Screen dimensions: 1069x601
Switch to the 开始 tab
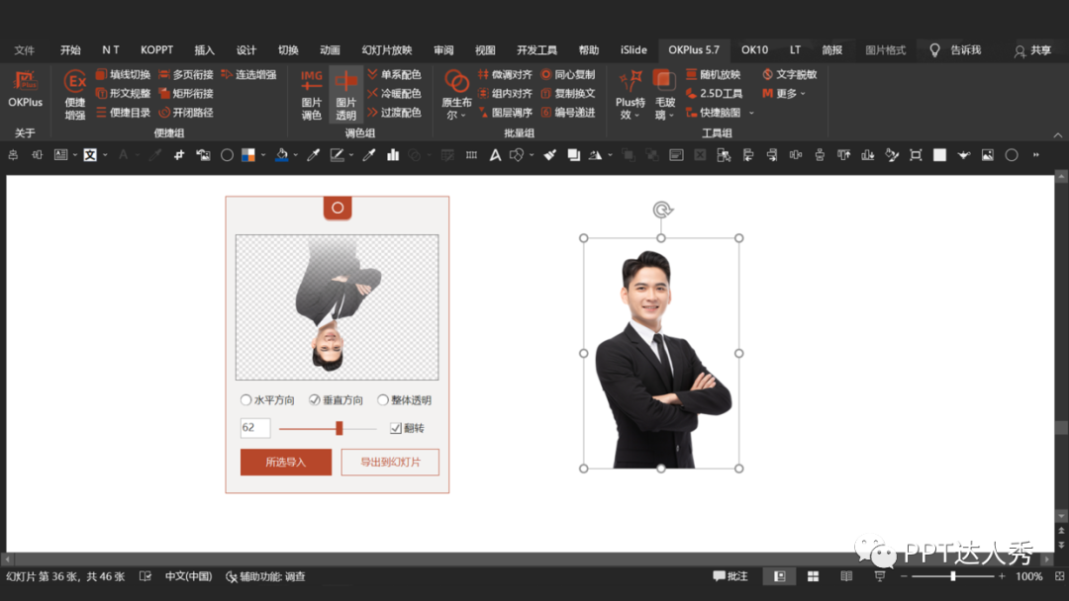[x=70, y=50]
